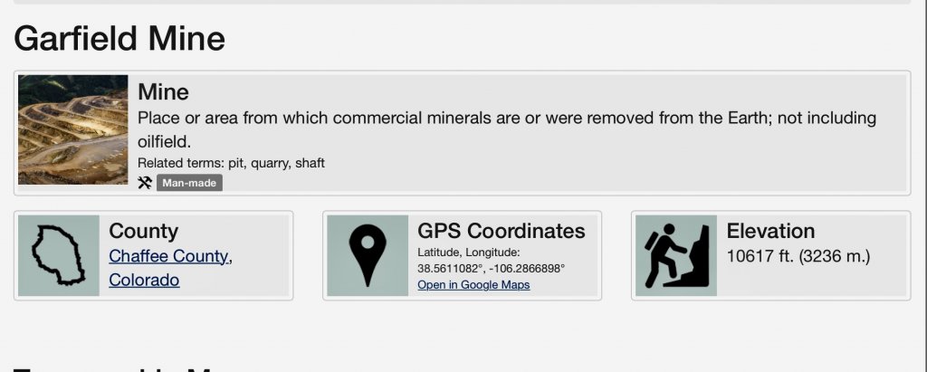927x372 pixels.
Task: Click the County card heading
Action: (x=143, y=231)
